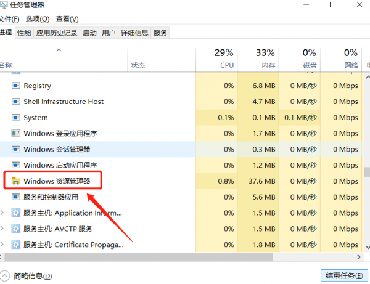Click the horizontal scrollbar right arrow

[359, 257]
